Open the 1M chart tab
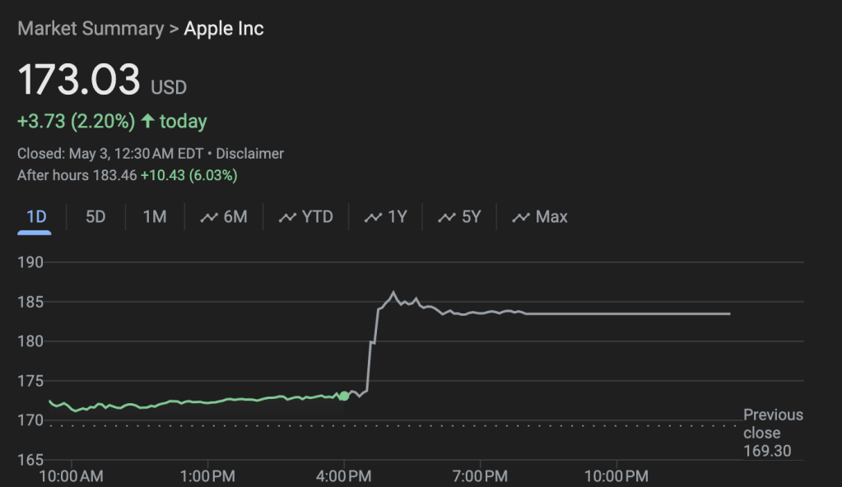Viewport: 842px width, 487px height. 155,217
